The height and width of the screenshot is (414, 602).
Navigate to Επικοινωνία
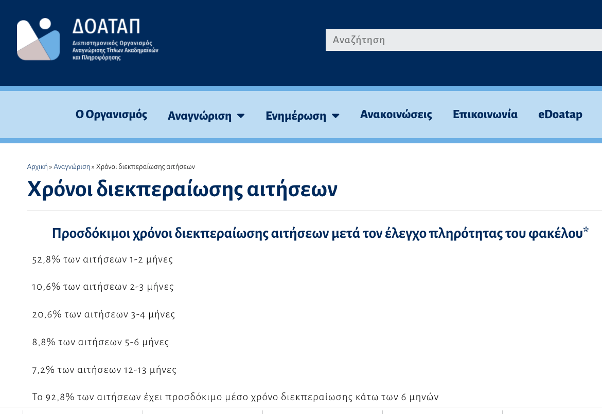(x=485, y=114)
